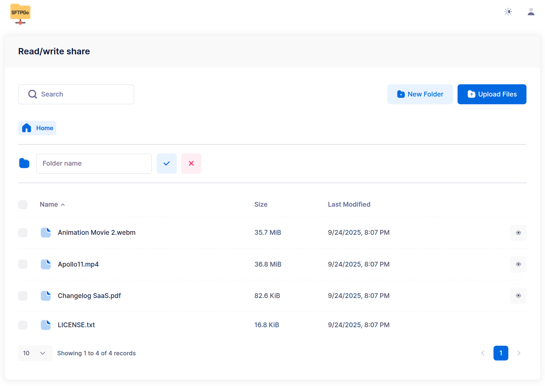Click the Upload Files button
The image size is (545, 386).
[x=492, y=94]
